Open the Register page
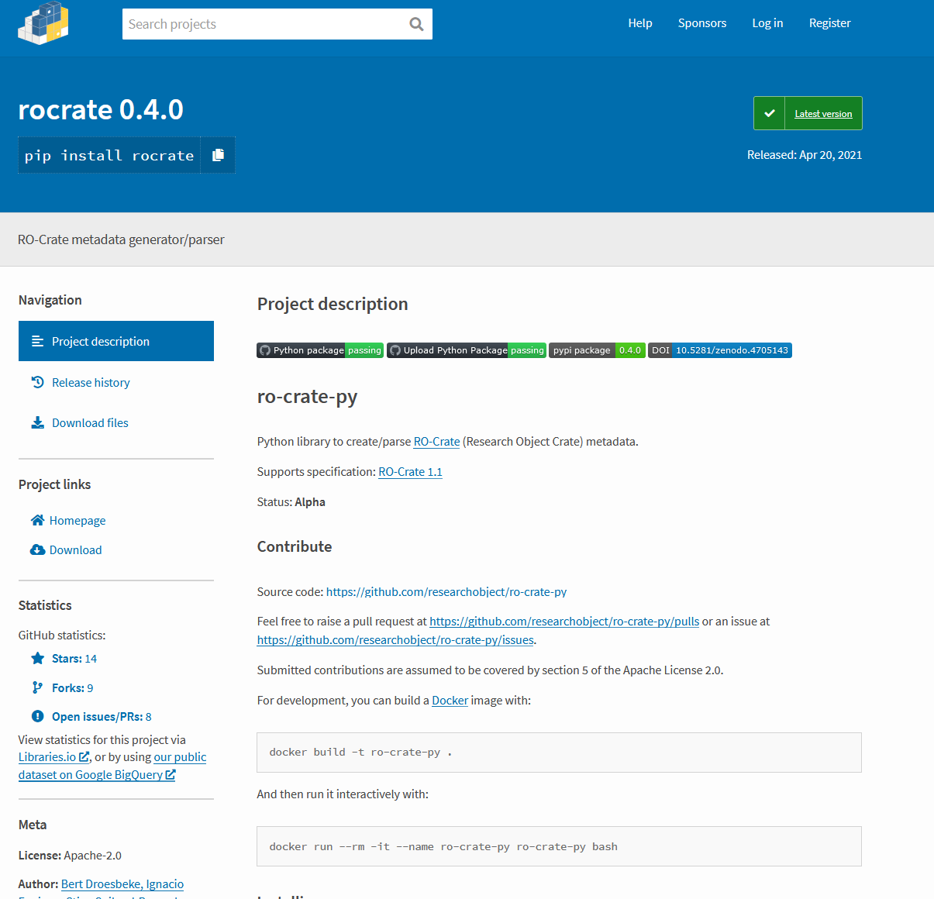Viewport: 934px width, 899px height. click(x=829, y=23)
